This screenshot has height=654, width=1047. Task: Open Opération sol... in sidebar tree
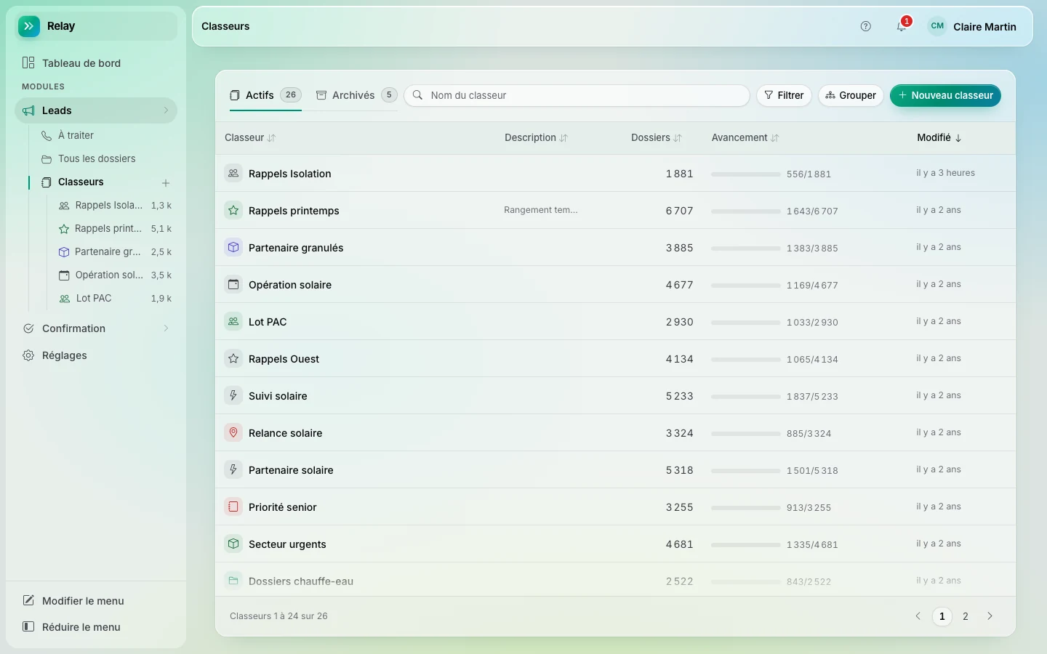point(115,275)
